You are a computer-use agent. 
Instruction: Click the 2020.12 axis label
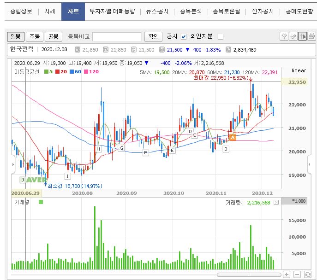262,193
